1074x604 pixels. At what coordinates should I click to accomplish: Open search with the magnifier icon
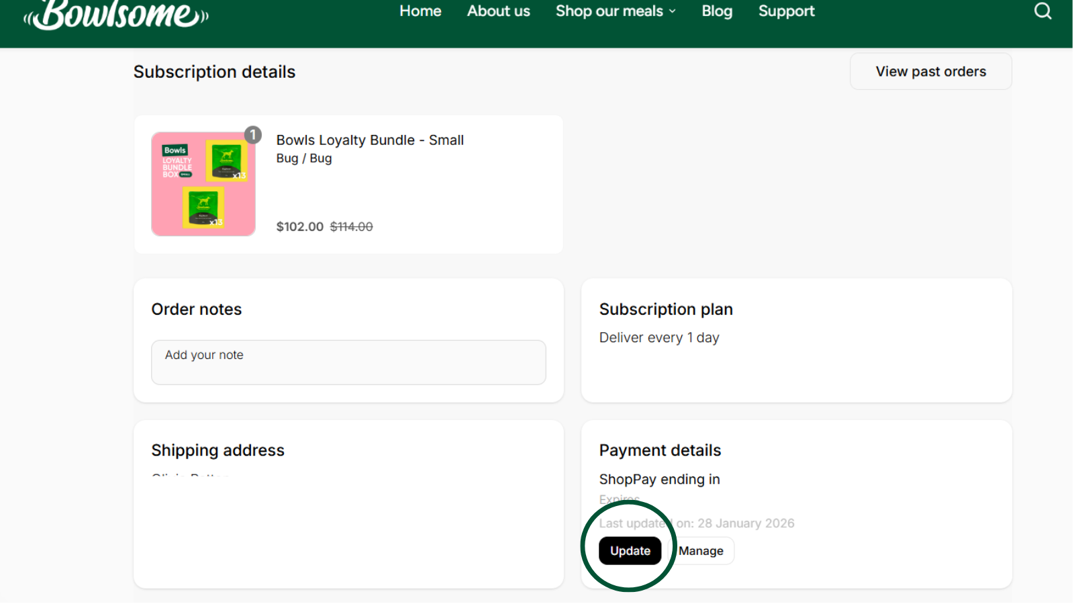[x=1042, y=11]
